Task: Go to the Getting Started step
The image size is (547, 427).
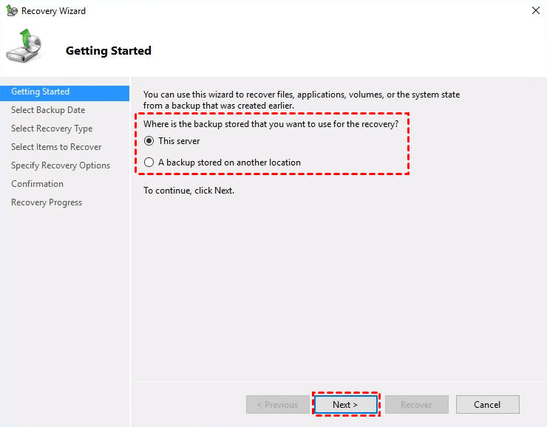Action: [x=41, y=92]
